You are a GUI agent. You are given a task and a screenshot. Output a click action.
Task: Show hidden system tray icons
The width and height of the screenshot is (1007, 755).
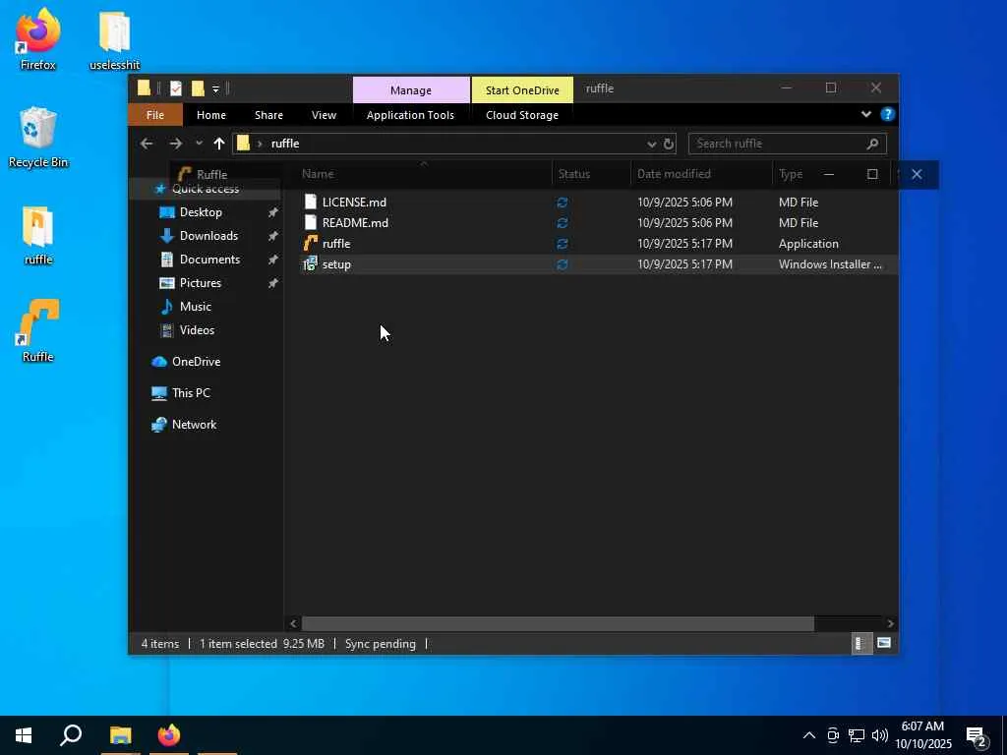(809, 735)
